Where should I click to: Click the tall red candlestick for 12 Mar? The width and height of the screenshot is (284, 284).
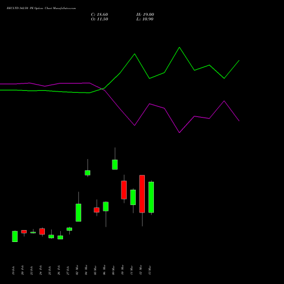click(x=142, y=194)
